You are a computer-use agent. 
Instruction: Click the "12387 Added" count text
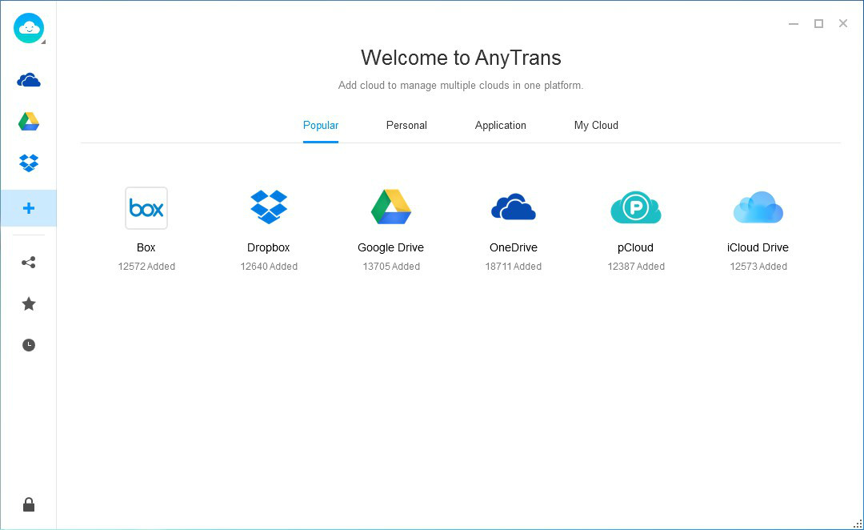click(x=636, y=267)
